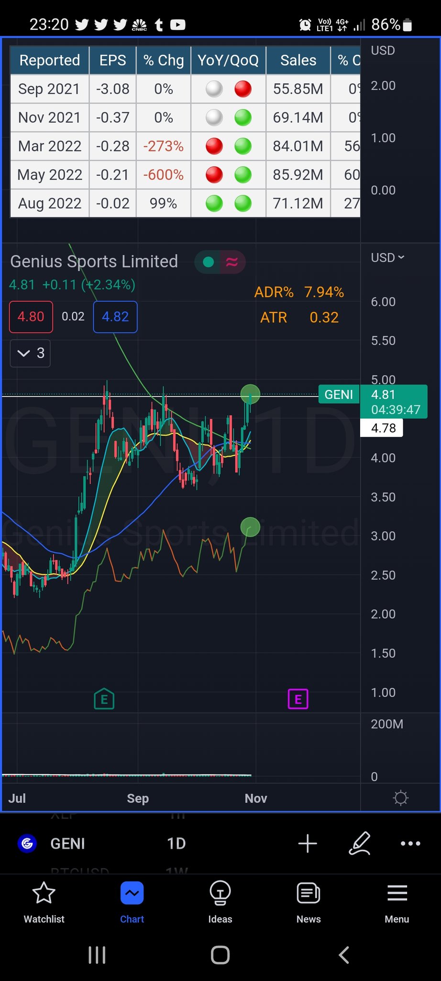Viewport: 441px width, 981px height.
Task: Tap the purple upcoming earnings E marker
Action: tap(298, 699)
